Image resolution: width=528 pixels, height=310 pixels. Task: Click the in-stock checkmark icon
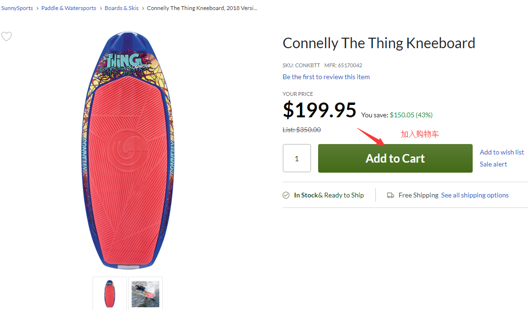[286, 195]
